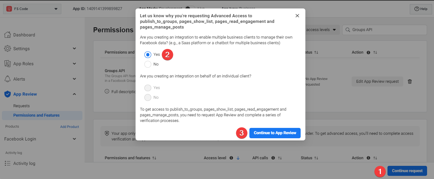This screenshot has width=434, height=179.
Task: Click the Activity log list icon
Action: tap(8, 163)
